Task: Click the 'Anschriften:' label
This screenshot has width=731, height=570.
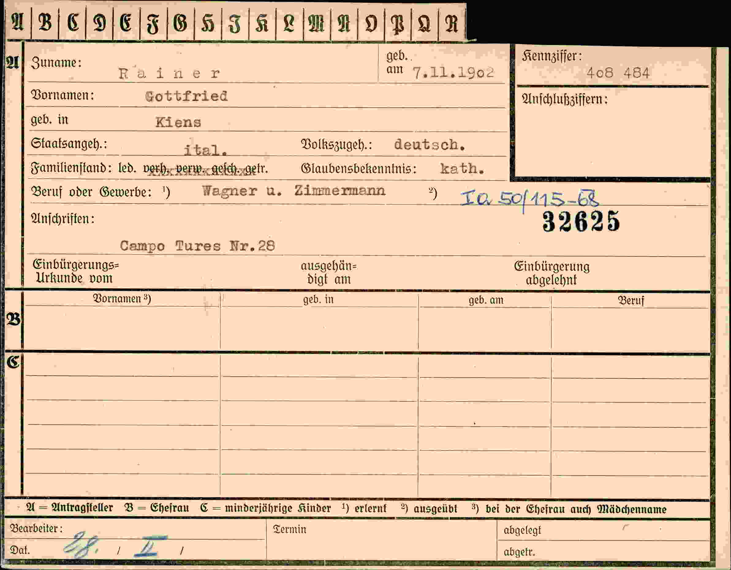Action: [62, 219]
